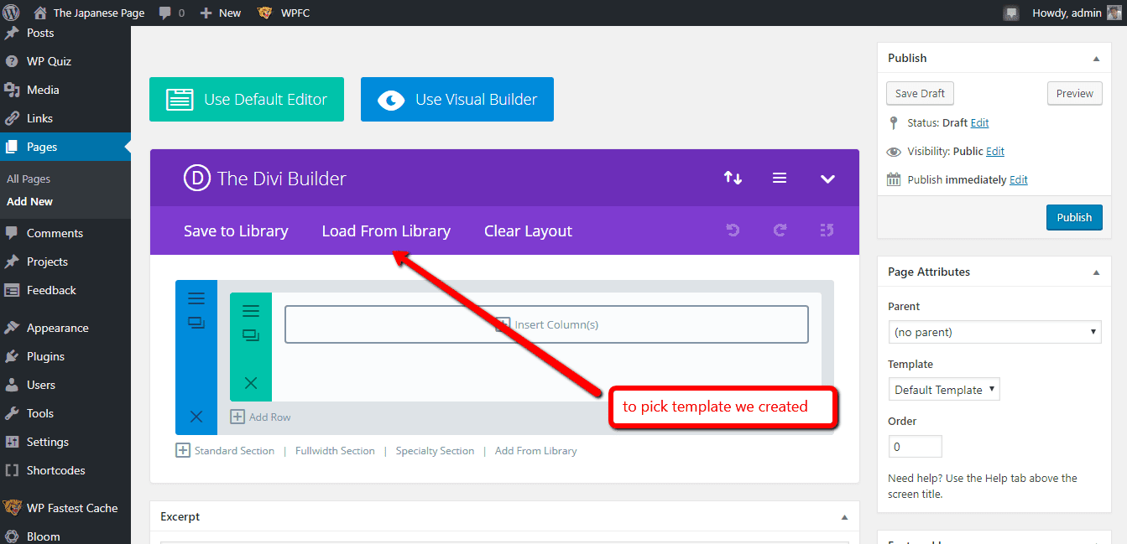The image size is (1127, 544).
Task: Click the Divi portability arrows icon
Action: pyautogui.click(x=733, y=178)
